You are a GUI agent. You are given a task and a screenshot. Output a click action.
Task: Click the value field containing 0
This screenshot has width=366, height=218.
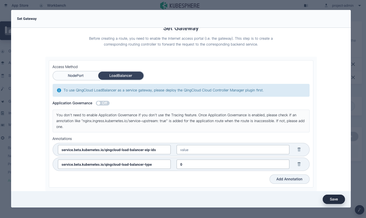pyautogui.click(x=233, y=164)
